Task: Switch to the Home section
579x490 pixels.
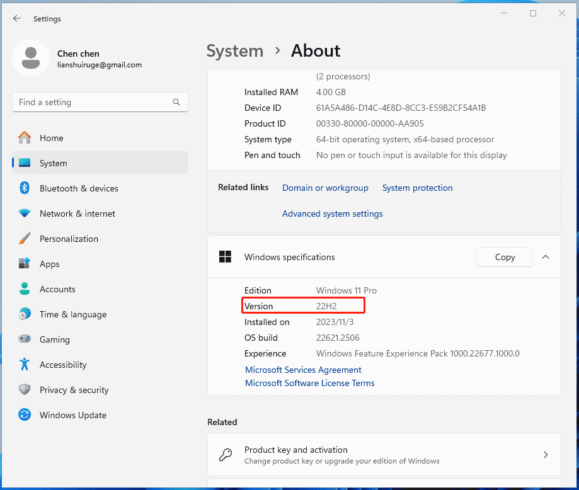Action: [51, 138]
